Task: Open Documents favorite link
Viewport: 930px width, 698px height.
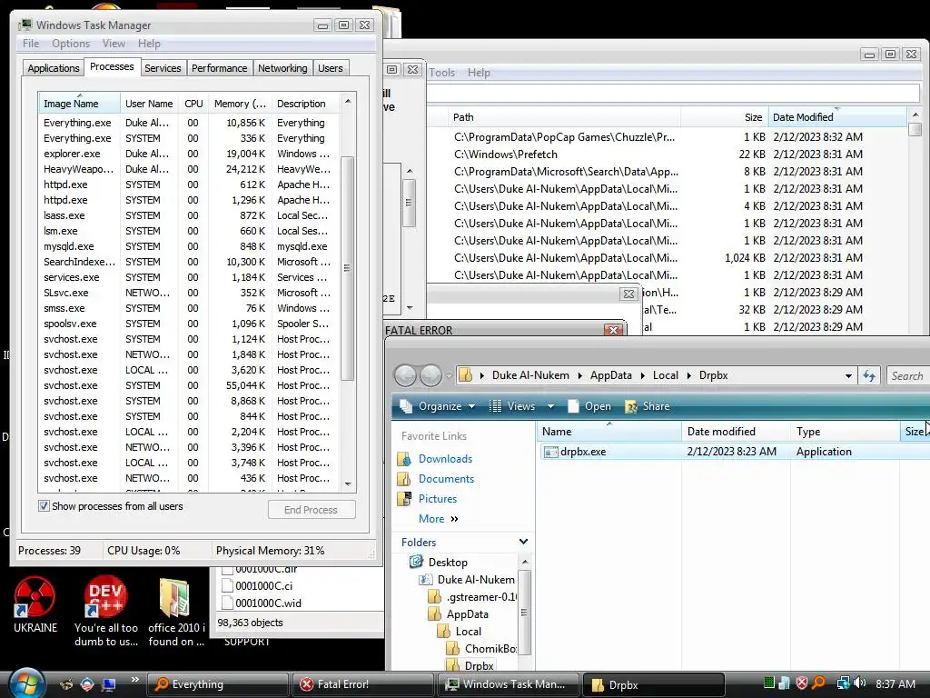Action: click(x=446, y=479)
